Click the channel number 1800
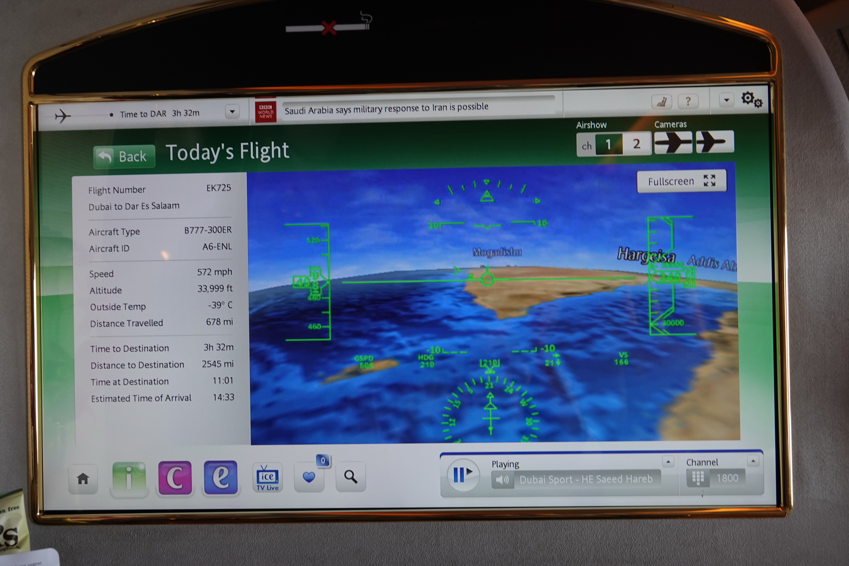The height and width of the screenshot is (566, 849). coord(727,478)
